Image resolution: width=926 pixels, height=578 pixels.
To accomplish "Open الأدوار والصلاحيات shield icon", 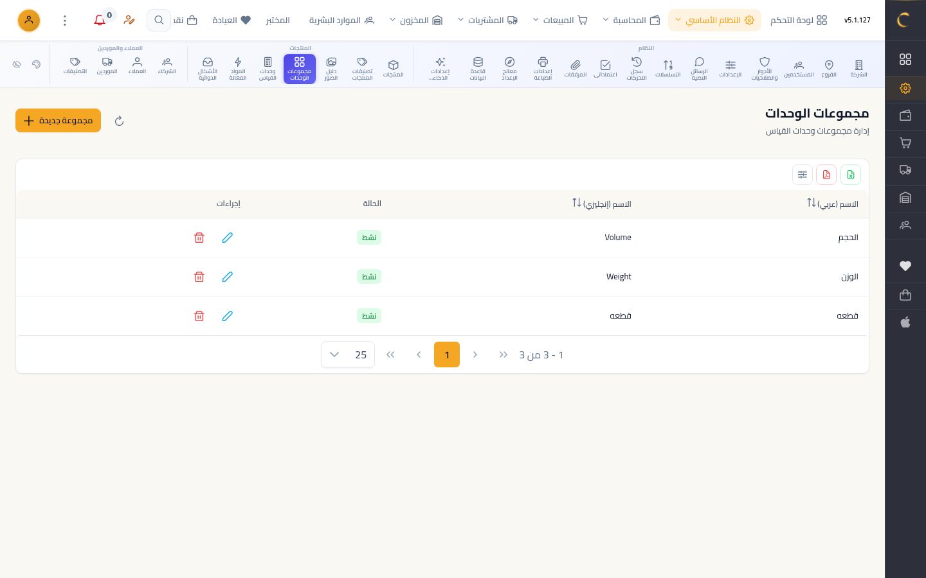I will pyautogui.click(x=765, y=68).
